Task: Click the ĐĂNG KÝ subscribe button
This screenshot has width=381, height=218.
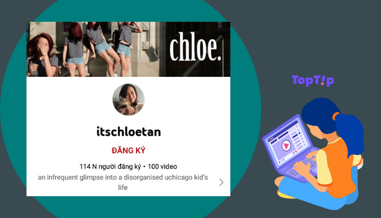Action: point(128,150)
